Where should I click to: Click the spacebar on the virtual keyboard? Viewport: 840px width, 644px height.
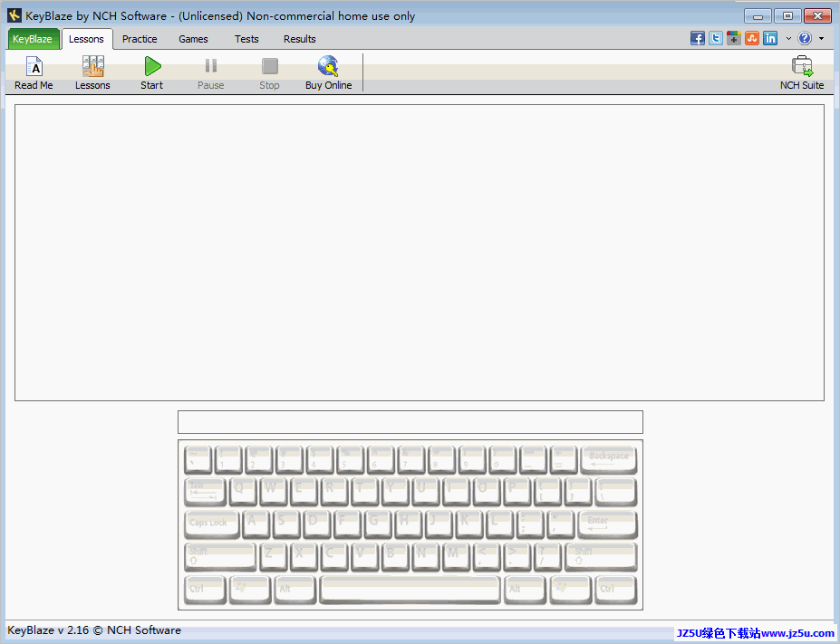pyautogui.click(x=410, y=590)
